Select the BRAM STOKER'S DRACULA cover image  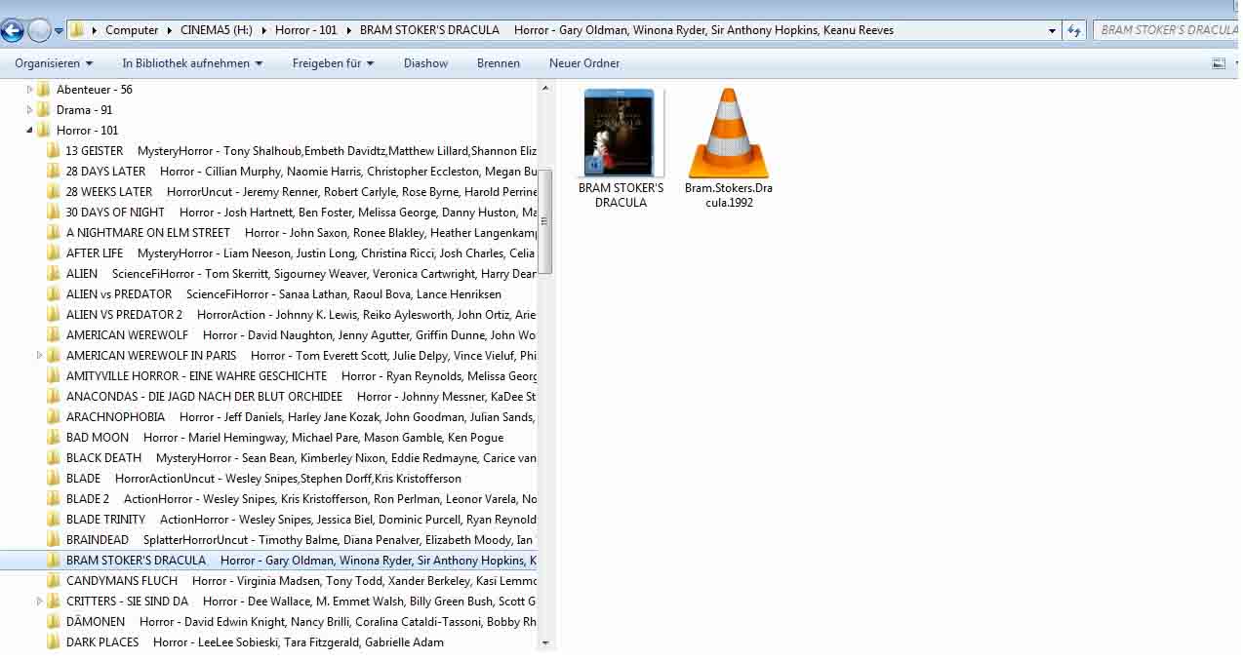[621, 132]
